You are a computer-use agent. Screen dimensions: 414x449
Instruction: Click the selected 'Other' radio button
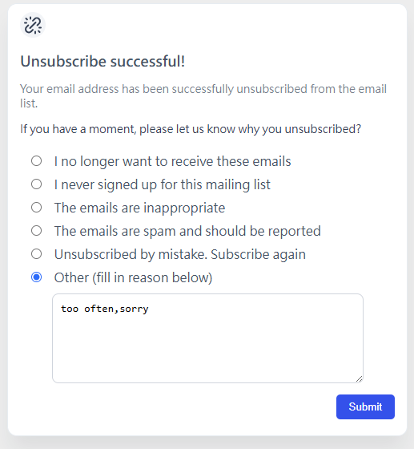(36, 277)
